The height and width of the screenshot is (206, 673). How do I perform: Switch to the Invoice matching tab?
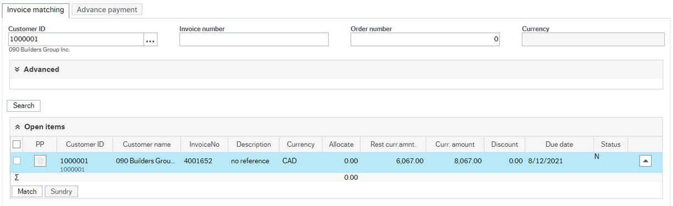pyautogui.click(x=35, y=10)
